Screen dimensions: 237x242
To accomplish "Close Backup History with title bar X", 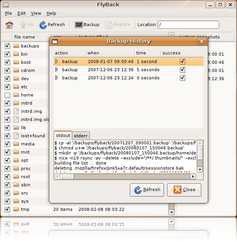I will pos(202,41).
